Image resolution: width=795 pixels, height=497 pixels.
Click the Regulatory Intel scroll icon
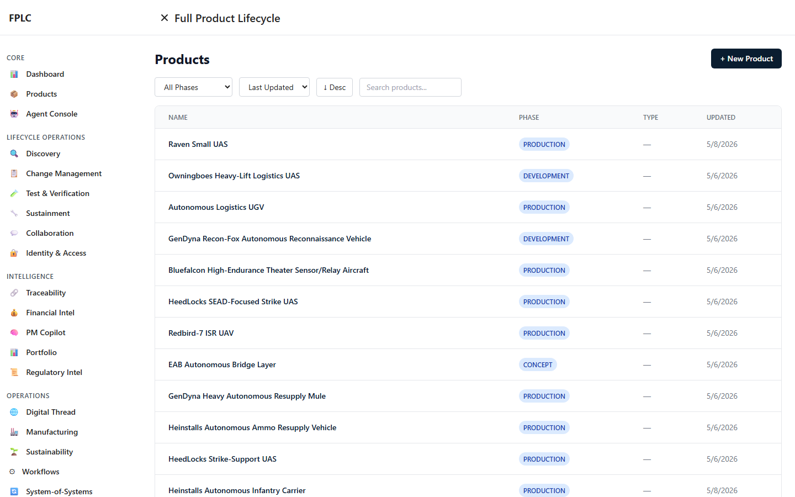(14, 372)
